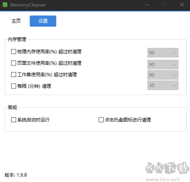
Task: Click the 内存管理 group label
Action: click(17, 39)
